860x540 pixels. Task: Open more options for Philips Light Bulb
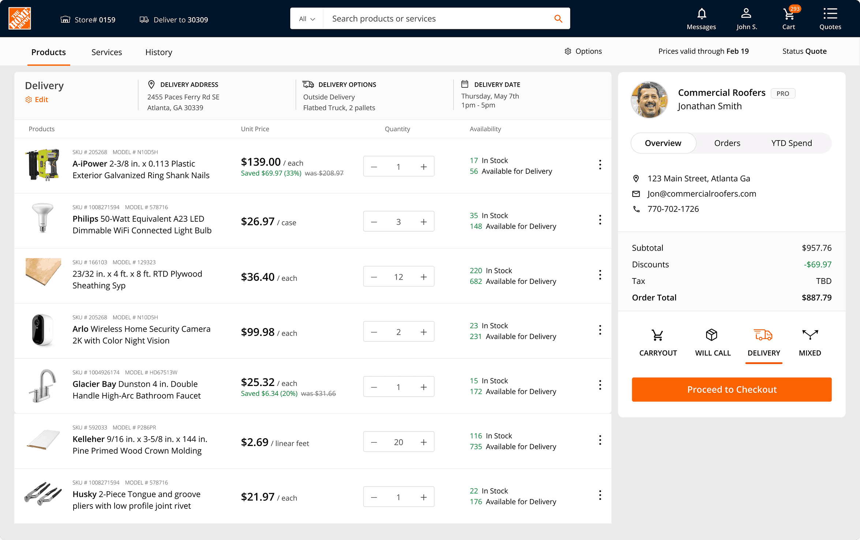pos(600,220)
